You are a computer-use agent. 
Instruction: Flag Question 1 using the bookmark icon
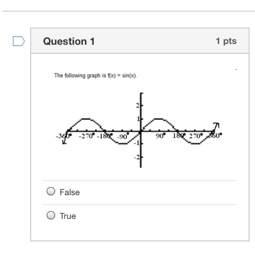click(19, 41)
